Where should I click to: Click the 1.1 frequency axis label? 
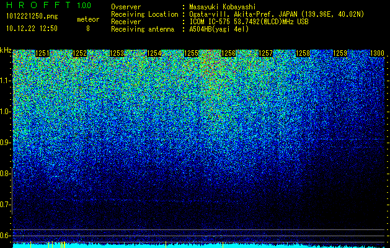click(x=5, y=81)
